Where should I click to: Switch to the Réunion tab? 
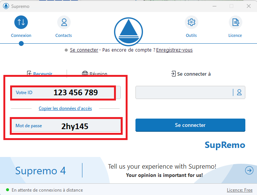tap(94, 74)
